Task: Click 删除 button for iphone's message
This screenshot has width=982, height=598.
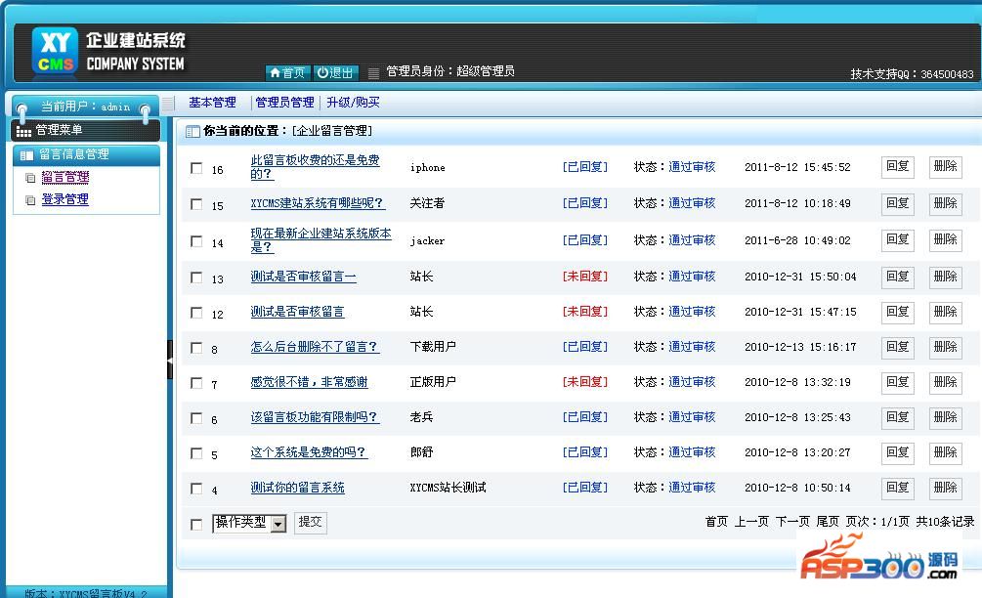Action: pyautogui.click(x=945, y=166)
